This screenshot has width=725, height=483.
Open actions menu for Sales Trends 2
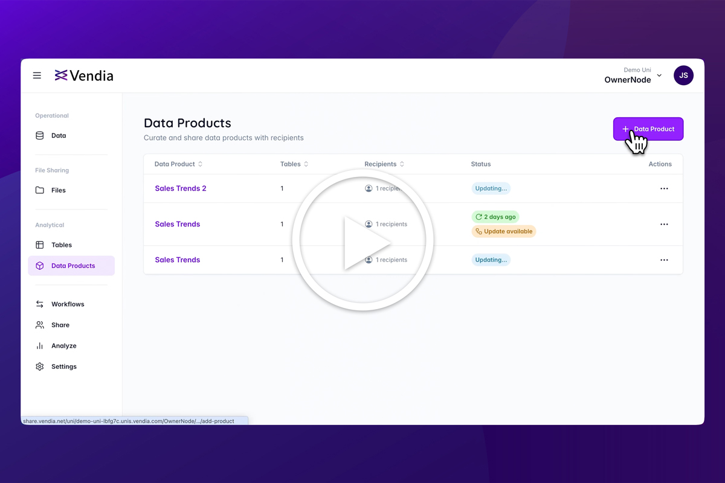(x=664, y=188)
